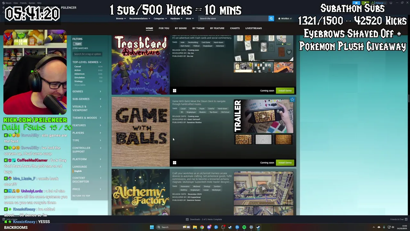This screenshot has height=231, width=410.
Task: Switch to the CHARTS tab
Action: pos(235,28)
